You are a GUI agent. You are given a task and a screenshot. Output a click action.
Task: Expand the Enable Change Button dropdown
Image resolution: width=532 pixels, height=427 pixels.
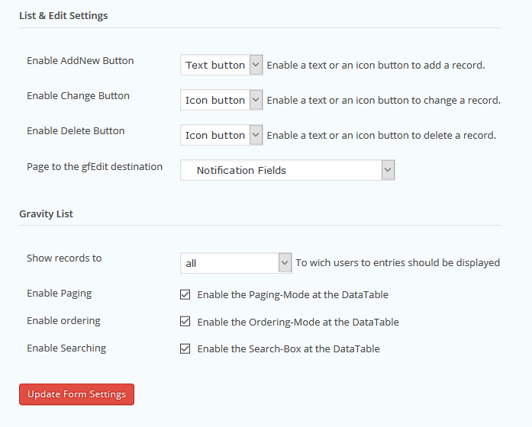pyautogui.click(x=221, y=100)
